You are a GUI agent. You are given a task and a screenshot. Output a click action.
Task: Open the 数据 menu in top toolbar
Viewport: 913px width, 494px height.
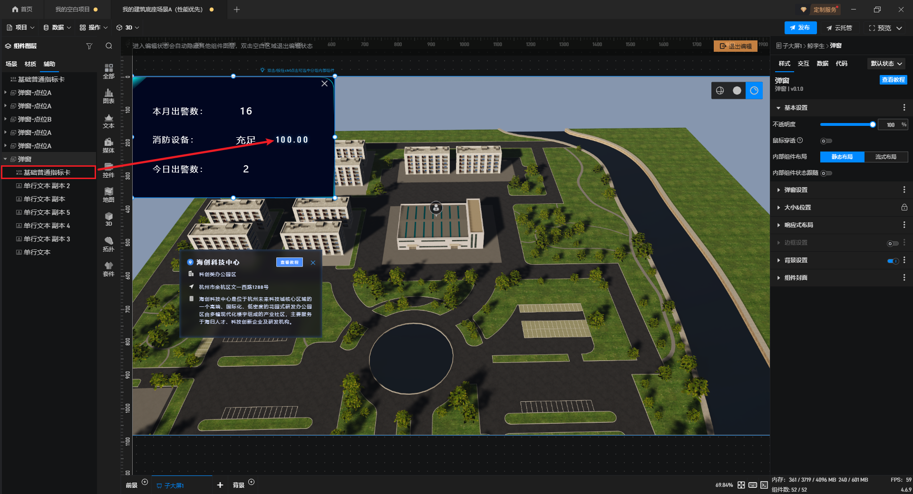pyautogui.click(x=57, y=28)
